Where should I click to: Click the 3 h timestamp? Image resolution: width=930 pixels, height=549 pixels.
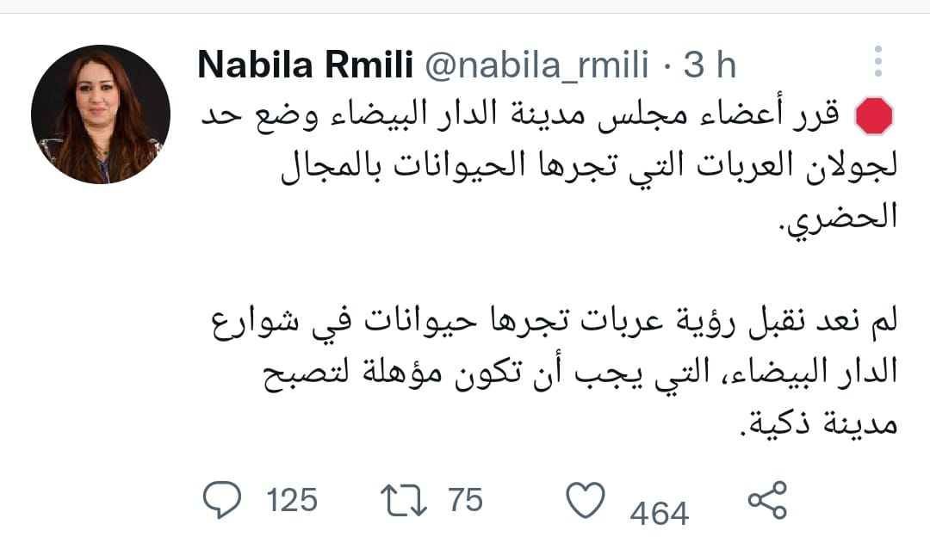(x=710, y=64)
